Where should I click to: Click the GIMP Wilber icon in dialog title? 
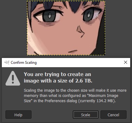pos(7,62)
